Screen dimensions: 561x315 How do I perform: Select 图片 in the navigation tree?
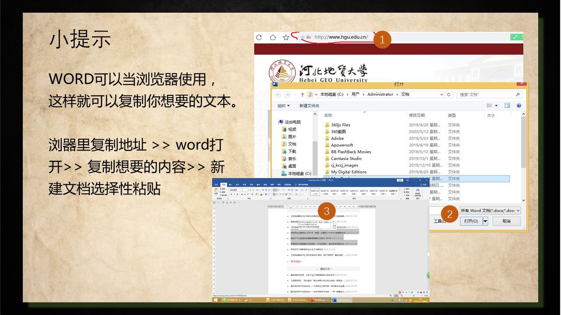[289, 137]
